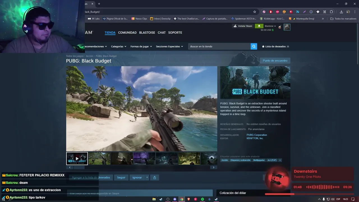The width and height of the screenshot is (359, 202).
Task: Click the song progress waveform bar
Action: coord(323,187)
